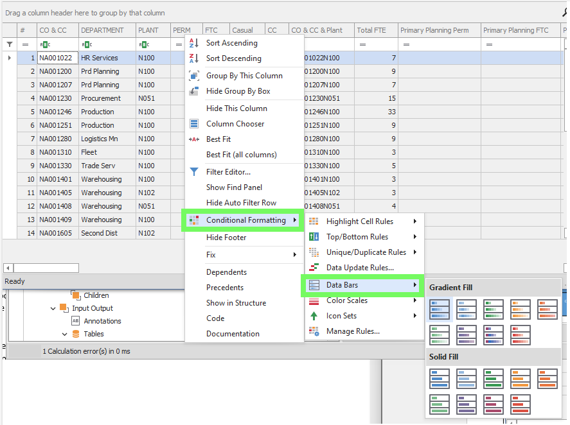Choose Show Find Panel from context menu
Screen dimensions: 570x425
234,187
